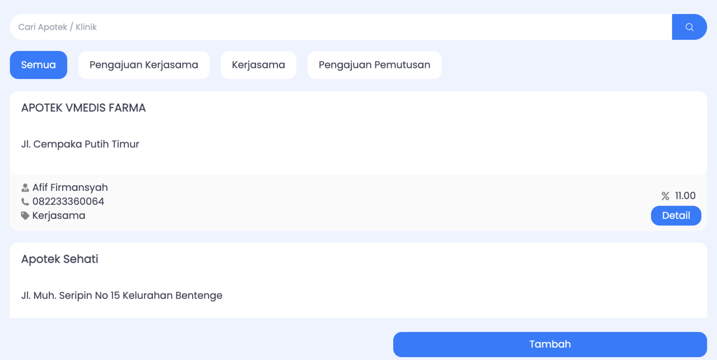Click the Jl. Muh. Seripin address text

click(x=122, y=295)
